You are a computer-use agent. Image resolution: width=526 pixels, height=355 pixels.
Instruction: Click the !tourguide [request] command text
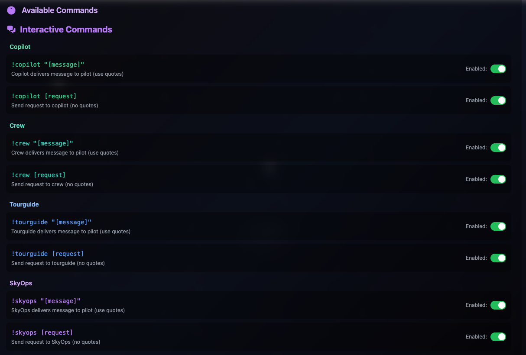(x=48, y=254)
